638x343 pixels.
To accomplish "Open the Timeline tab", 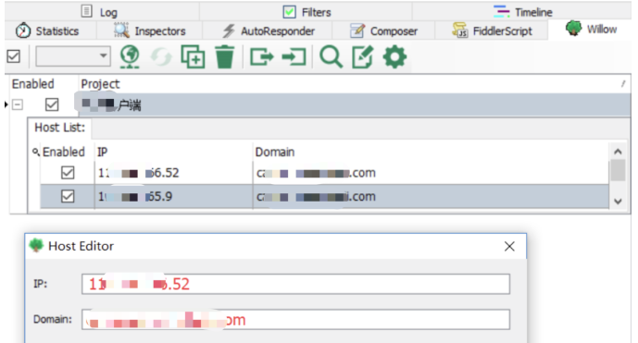I will pyautogui.click(x=522, y=11).
